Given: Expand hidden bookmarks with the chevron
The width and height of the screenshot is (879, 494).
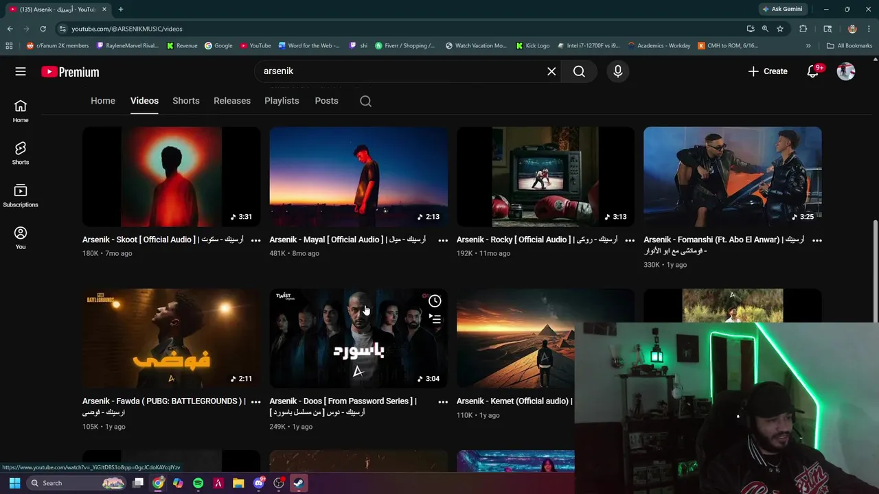Looking at the screenshot, I should click(808, 46).
